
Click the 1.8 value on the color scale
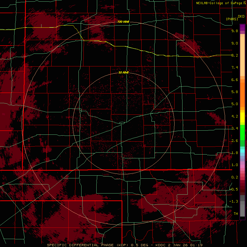[235, 153]
